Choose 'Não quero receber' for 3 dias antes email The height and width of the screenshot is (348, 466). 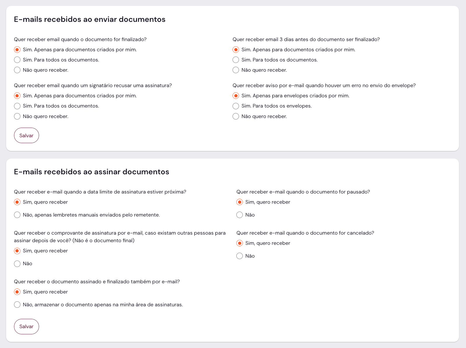pyautogui.click(x=236, y=70)
